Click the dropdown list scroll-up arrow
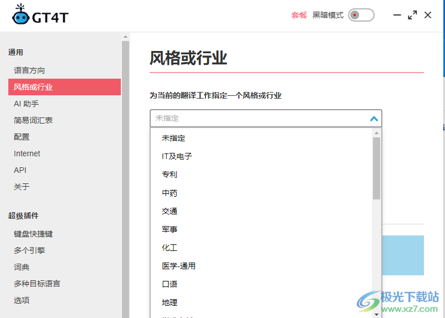 click(376, 133)
